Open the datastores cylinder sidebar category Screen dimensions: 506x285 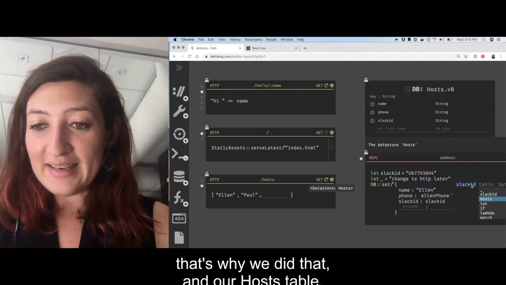pyautogui.click(x=180, y=177)
